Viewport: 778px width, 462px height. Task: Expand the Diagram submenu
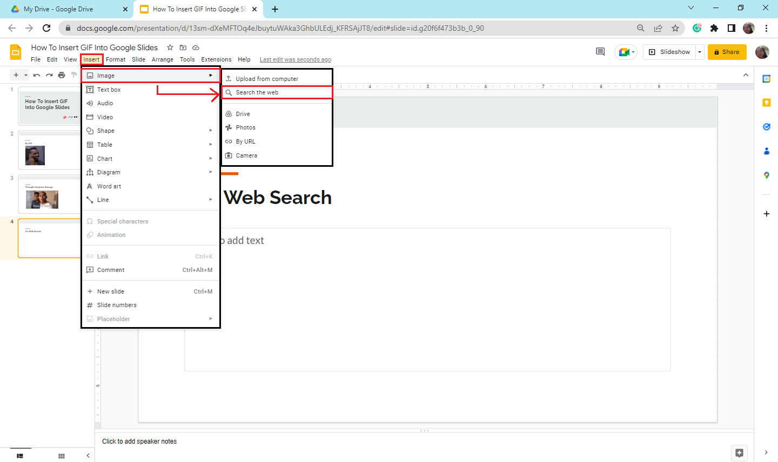pyautogui.click(x=151, y=172)
